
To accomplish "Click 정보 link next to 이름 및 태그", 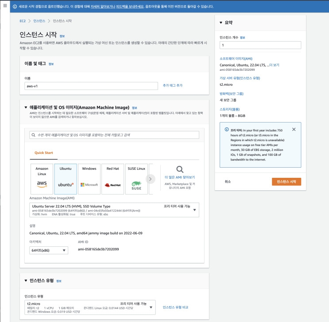I will (x=51, y=64).
